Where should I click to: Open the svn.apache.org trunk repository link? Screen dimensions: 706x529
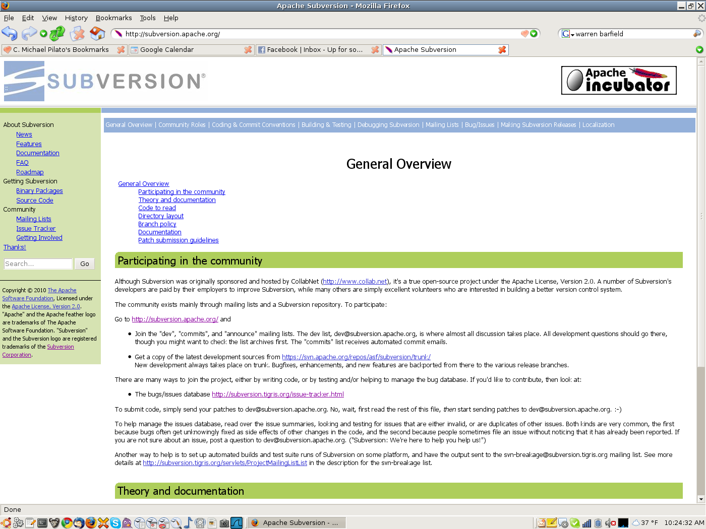click(x=356, y=357)
